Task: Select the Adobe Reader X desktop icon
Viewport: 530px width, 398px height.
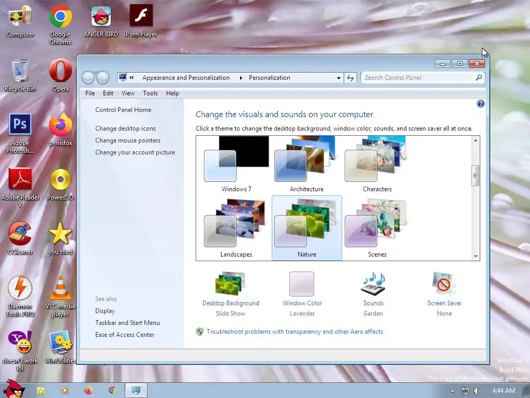Action: point(20,188)
